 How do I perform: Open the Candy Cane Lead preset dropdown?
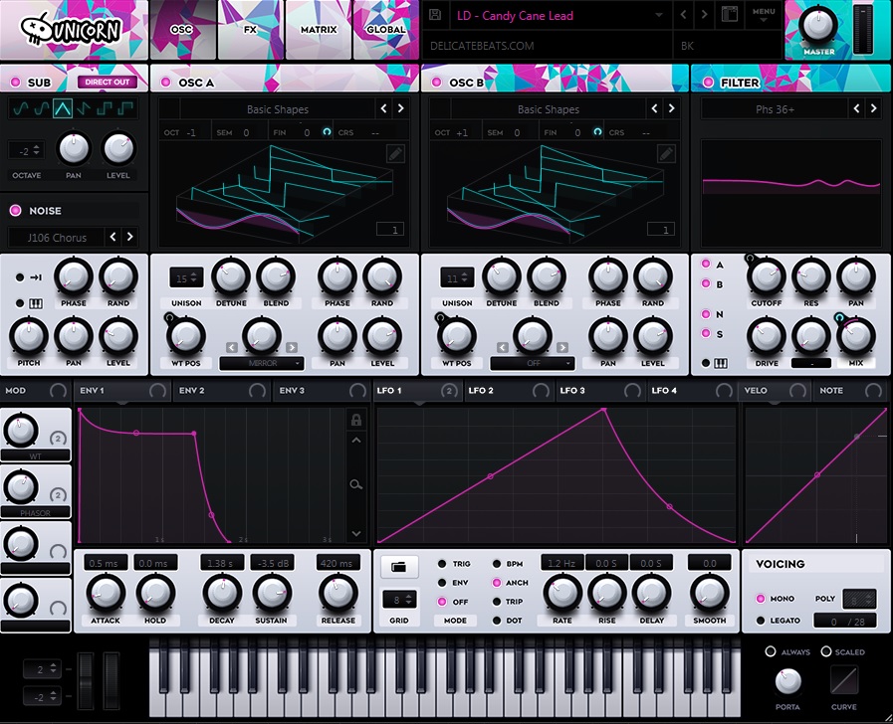(x=658, y=16)
